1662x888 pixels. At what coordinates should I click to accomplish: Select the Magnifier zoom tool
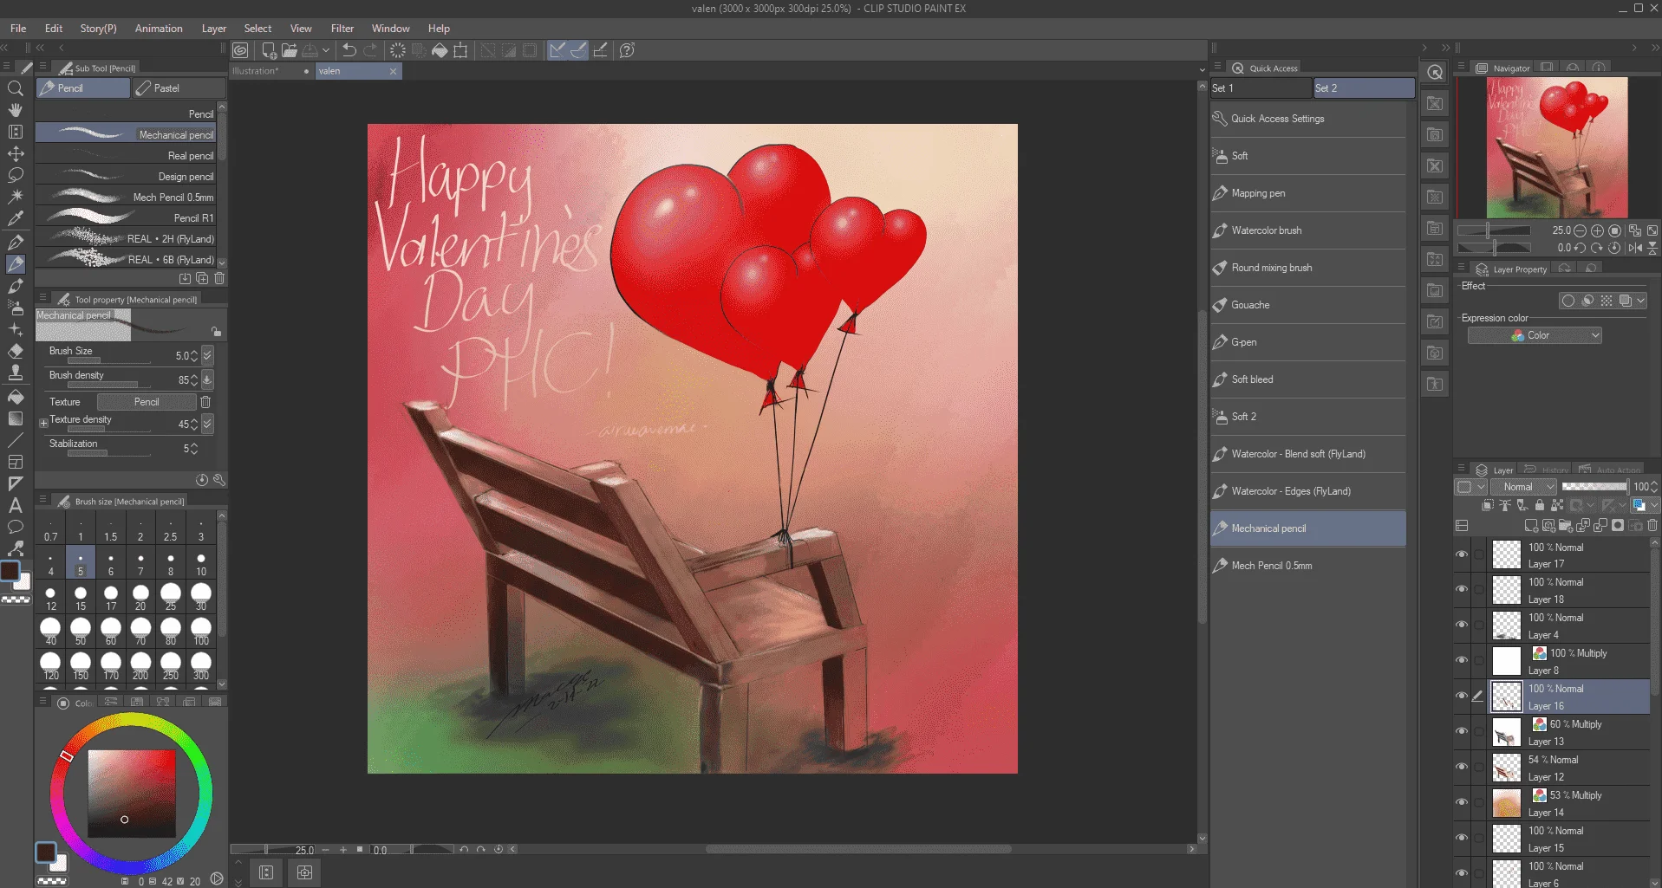coord(15,88)
